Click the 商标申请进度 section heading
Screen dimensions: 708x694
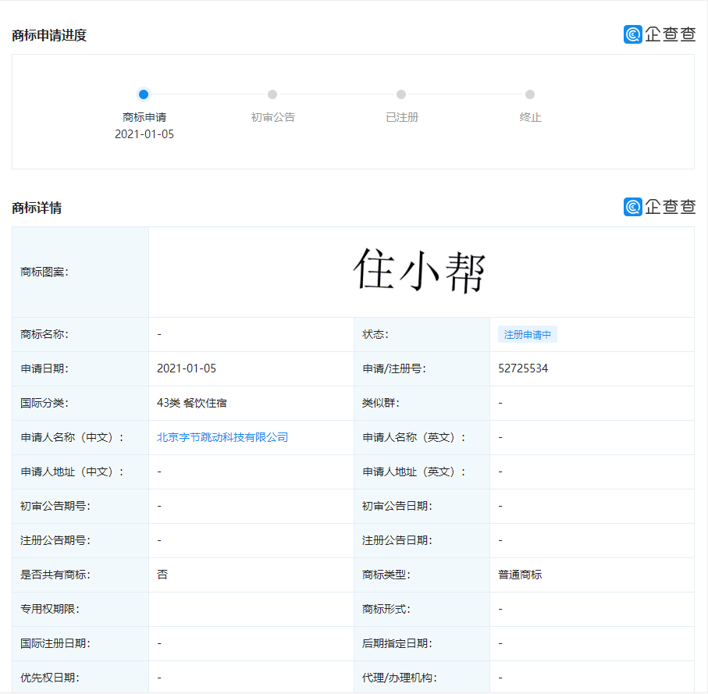coord(49,35)
